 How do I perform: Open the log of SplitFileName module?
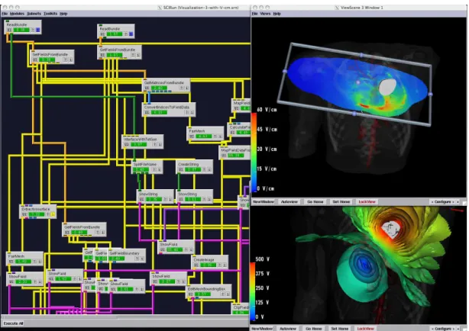159,169
